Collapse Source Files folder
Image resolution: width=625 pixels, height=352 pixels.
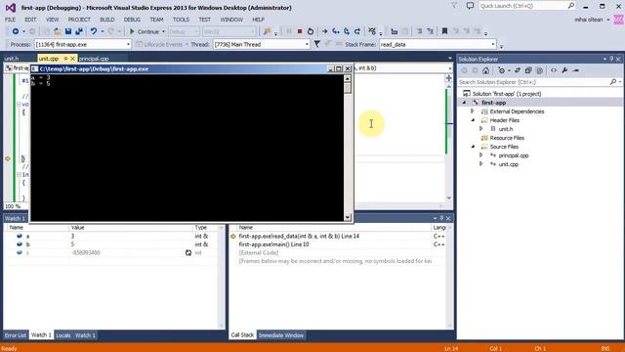(x=473, y=147)
